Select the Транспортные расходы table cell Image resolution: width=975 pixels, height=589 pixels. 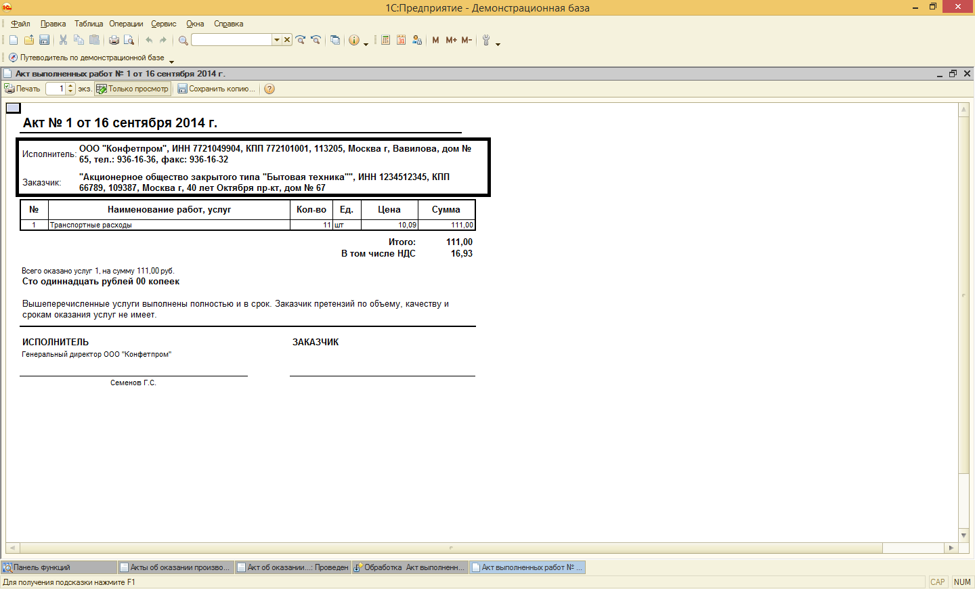click(169, 225)
